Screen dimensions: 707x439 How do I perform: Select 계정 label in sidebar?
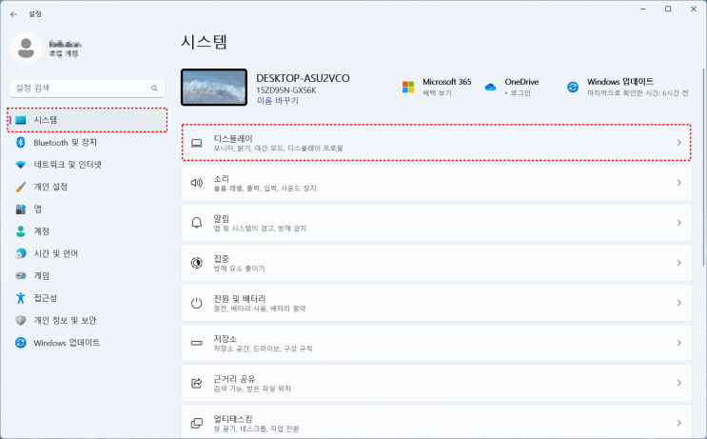[x=42, y=231]
